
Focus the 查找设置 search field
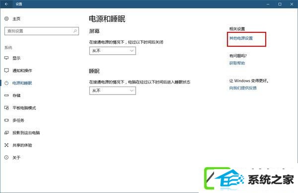(x=42, y=31)
